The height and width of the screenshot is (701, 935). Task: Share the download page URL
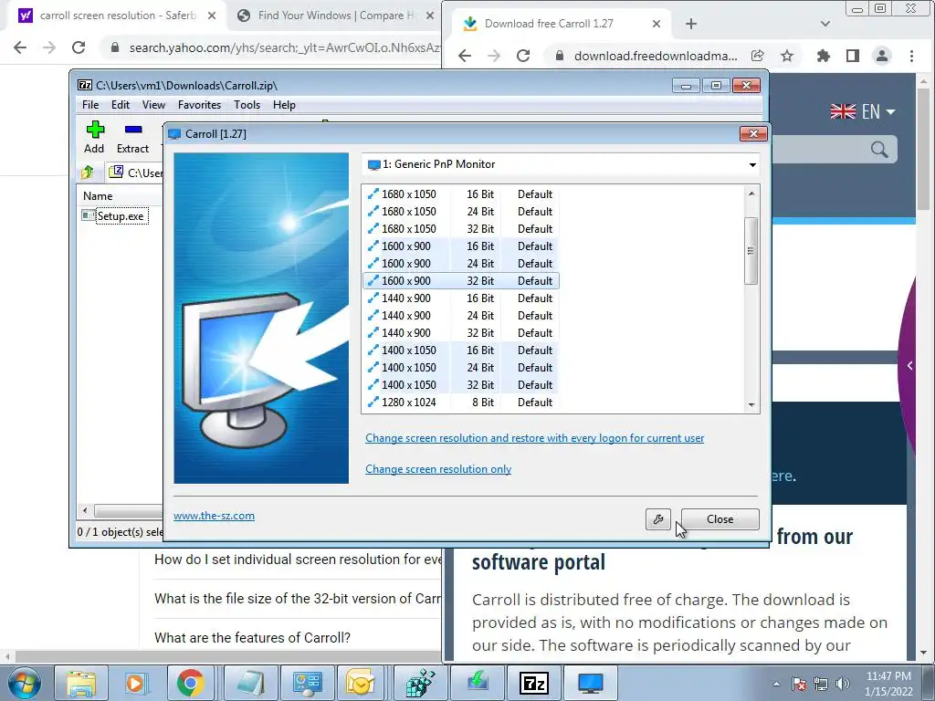758,56
